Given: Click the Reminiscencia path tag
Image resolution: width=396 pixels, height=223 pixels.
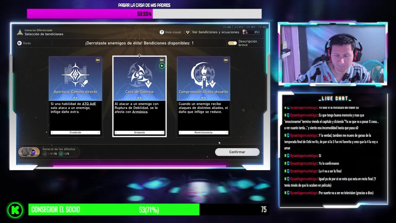Looking at the screenshot, I should pos(203,133).
